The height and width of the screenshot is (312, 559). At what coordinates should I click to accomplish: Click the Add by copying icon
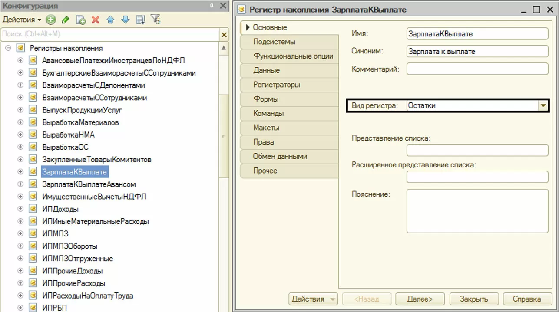pos(81,20)
